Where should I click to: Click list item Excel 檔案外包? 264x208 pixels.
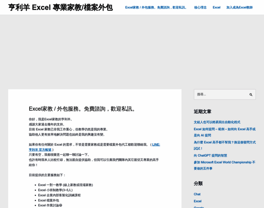click(49, 200)
